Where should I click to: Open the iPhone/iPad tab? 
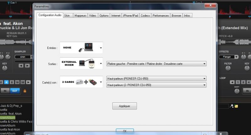pos(131,15)
